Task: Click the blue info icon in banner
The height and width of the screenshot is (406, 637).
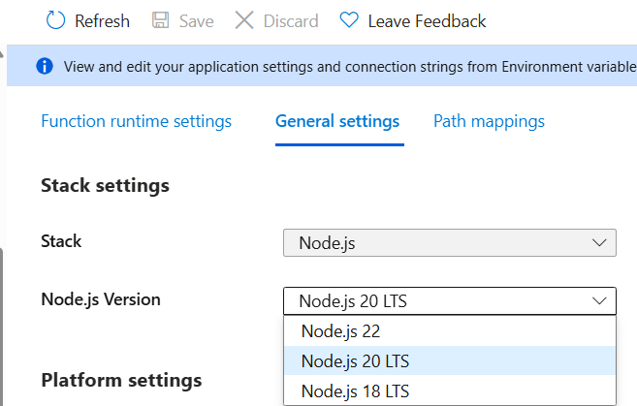Action: coord(44,67)
